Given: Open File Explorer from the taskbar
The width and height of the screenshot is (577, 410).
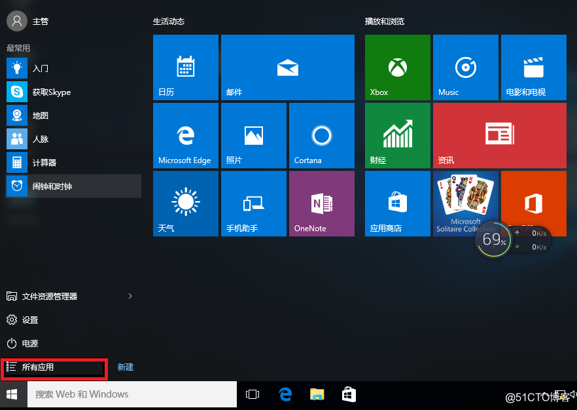Looking at the screenshot, I should click(x=317, y=394).
